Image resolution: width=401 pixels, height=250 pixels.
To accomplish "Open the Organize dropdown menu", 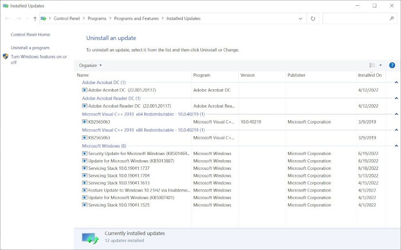I will [91, 65].
